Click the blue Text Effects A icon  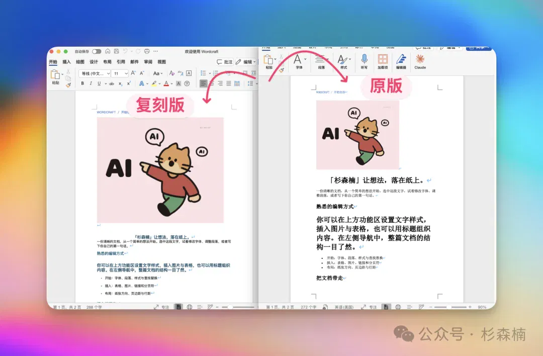coord(142,83)
